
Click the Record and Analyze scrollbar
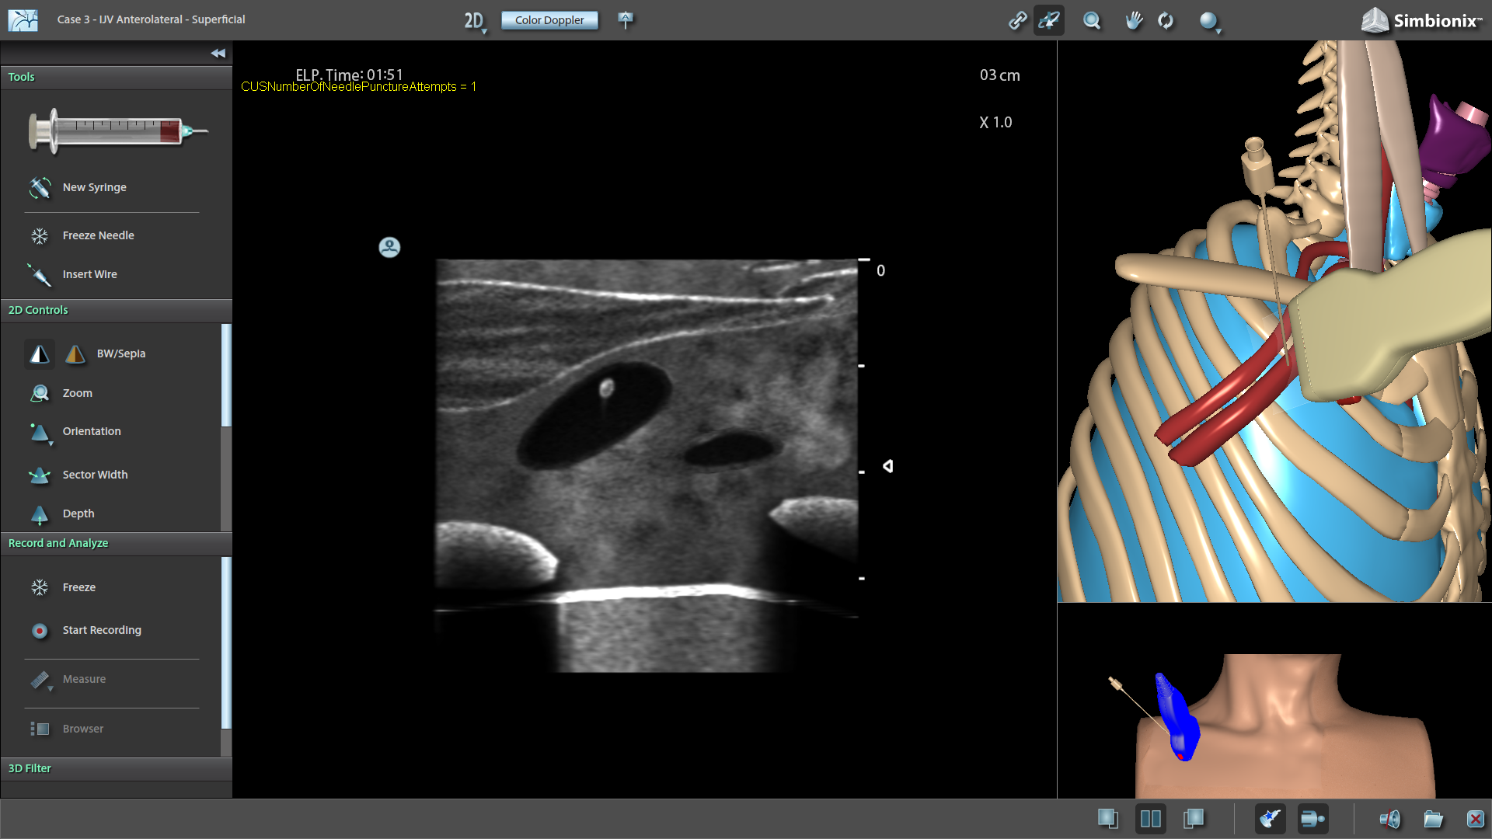tap(226, 643)
